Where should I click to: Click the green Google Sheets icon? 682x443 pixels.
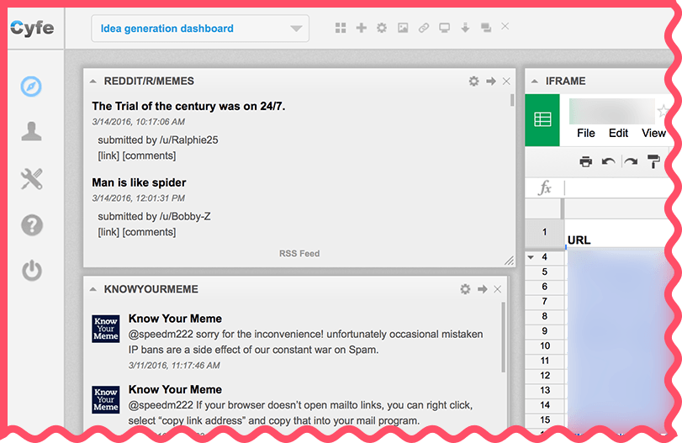tap(542, 119)
